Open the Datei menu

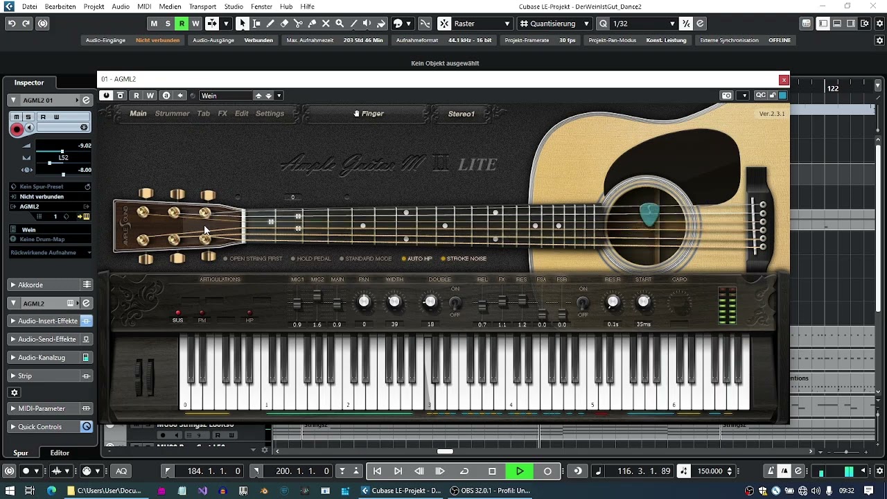point(30,6)
